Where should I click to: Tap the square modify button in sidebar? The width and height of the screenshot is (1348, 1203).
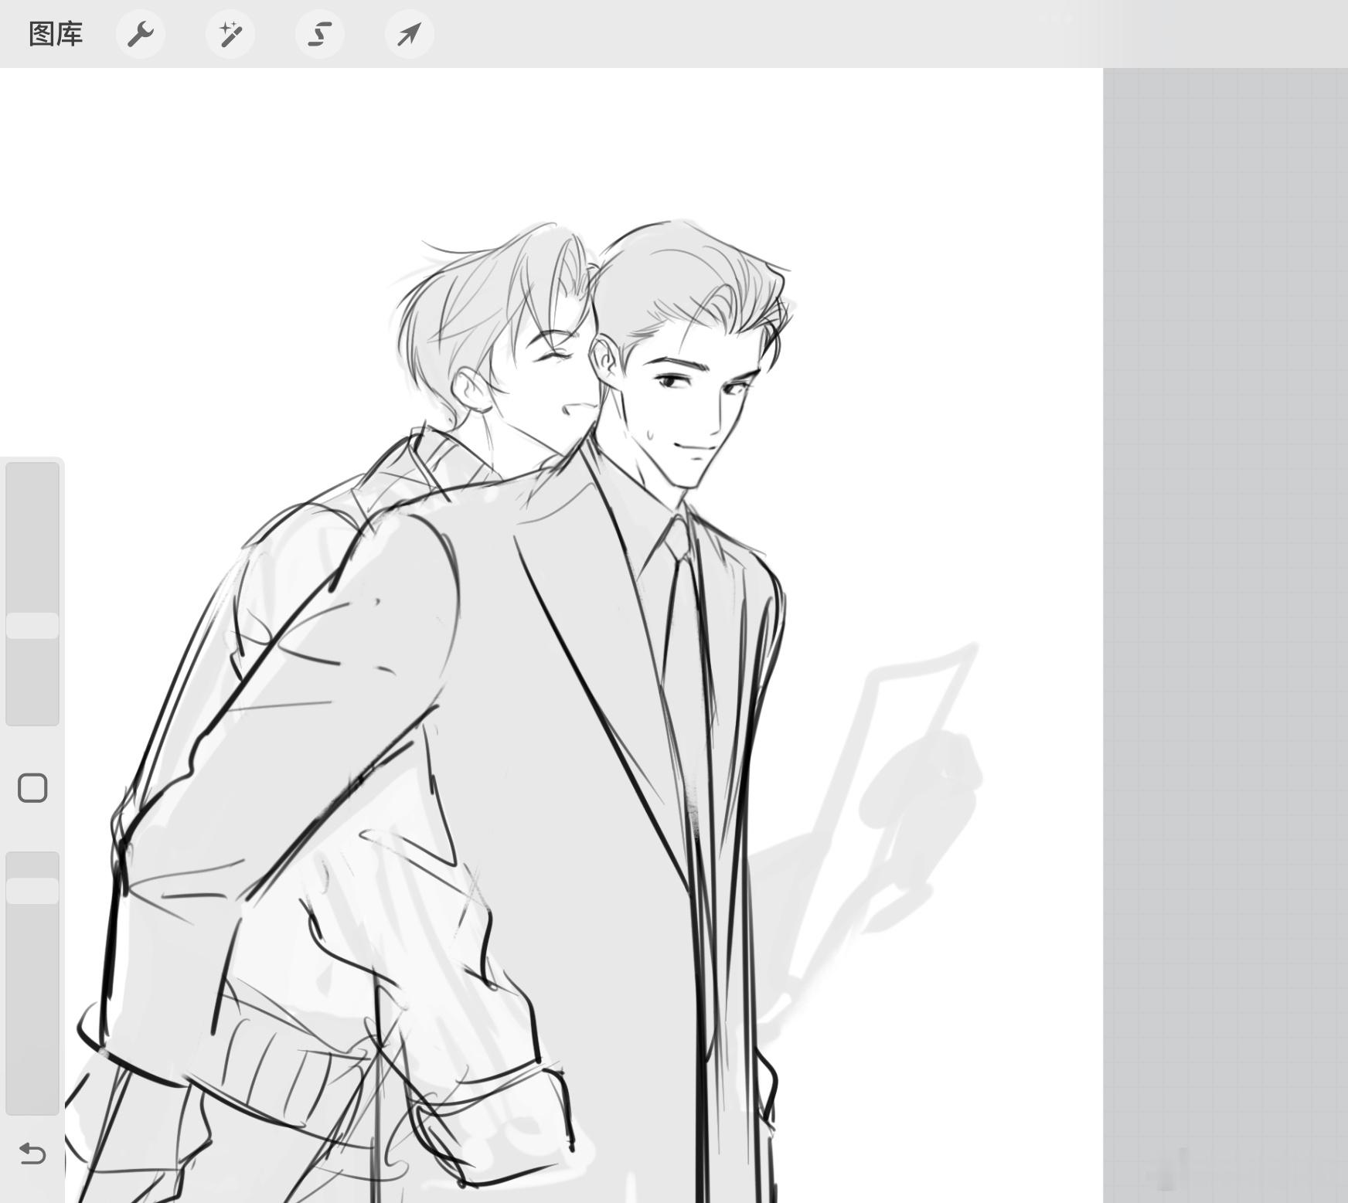pyautogui.click(x=32, y=788)
